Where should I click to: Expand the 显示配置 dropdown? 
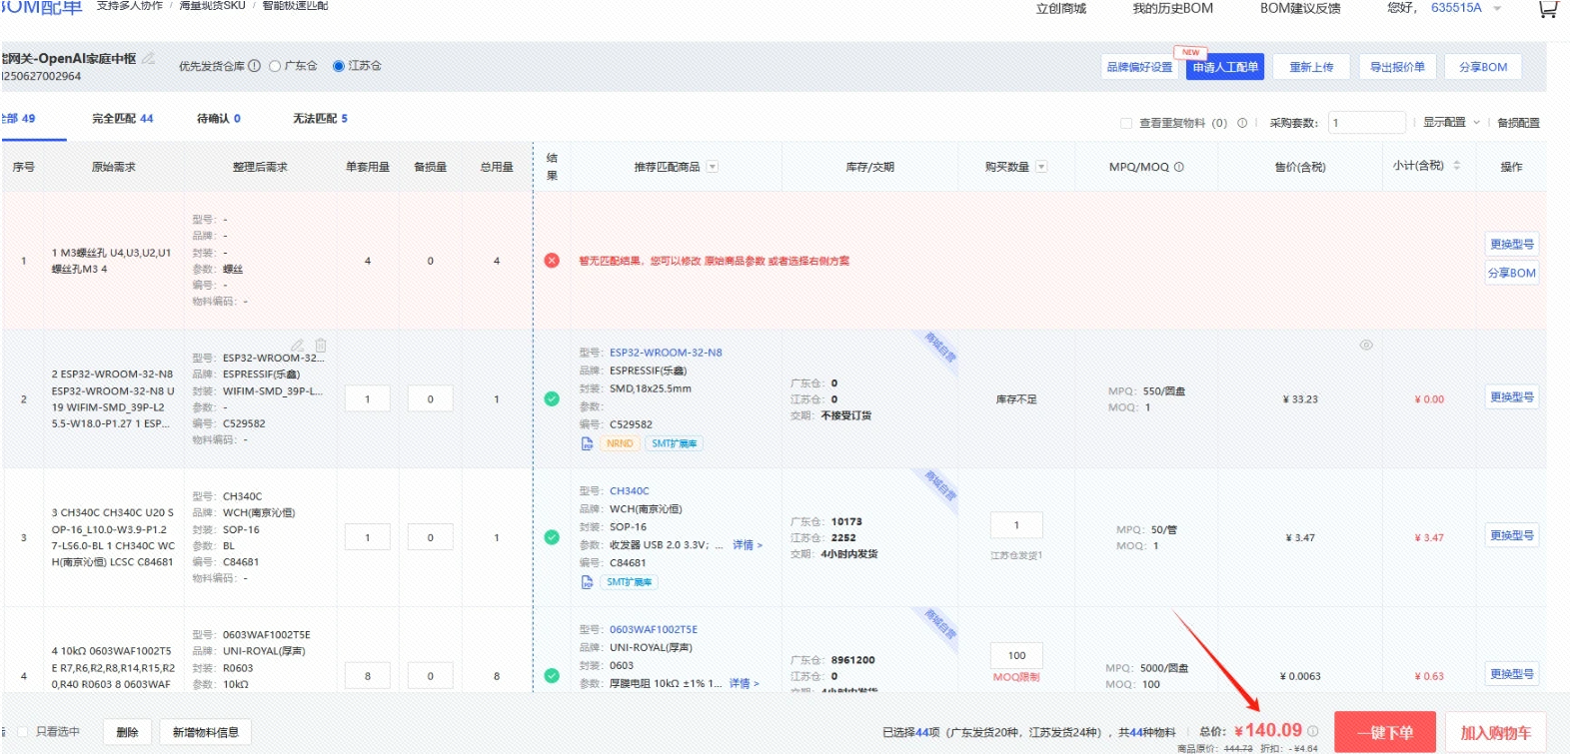(1451, 122)
